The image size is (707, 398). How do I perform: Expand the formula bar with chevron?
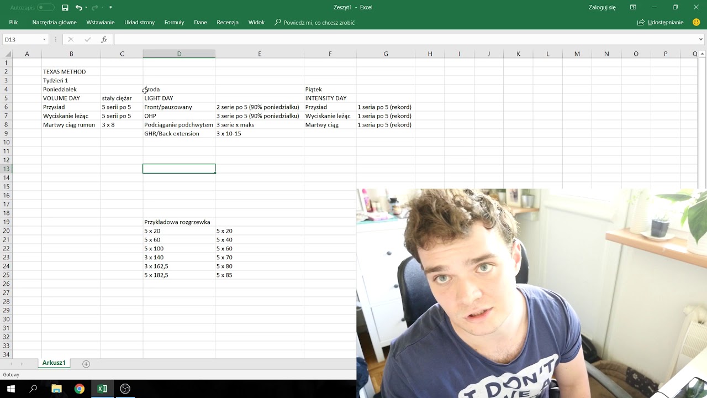click(701, 40)
